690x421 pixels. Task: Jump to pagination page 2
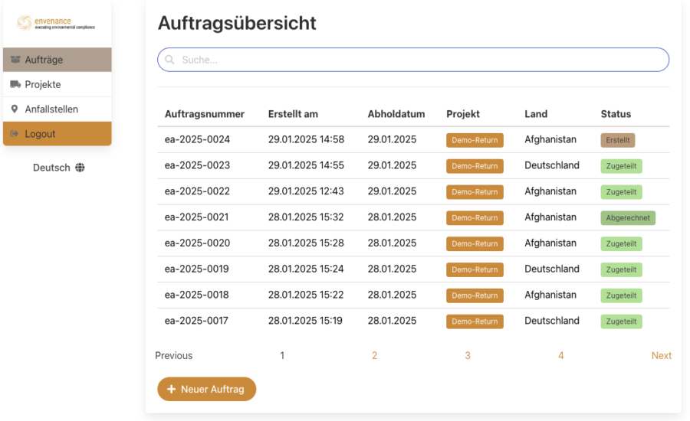374,355
